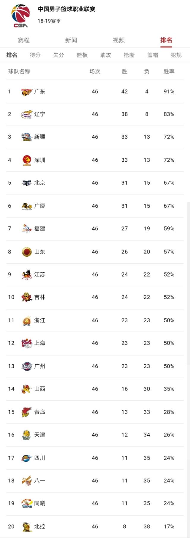The image size is (190, 538).
Task: Tap the CBA league logo
Action: point(20,16)
